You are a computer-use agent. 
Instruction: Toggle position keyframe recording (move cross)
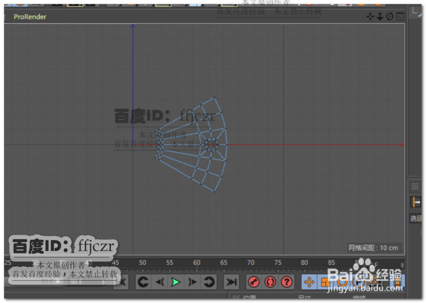click(309, 283)
